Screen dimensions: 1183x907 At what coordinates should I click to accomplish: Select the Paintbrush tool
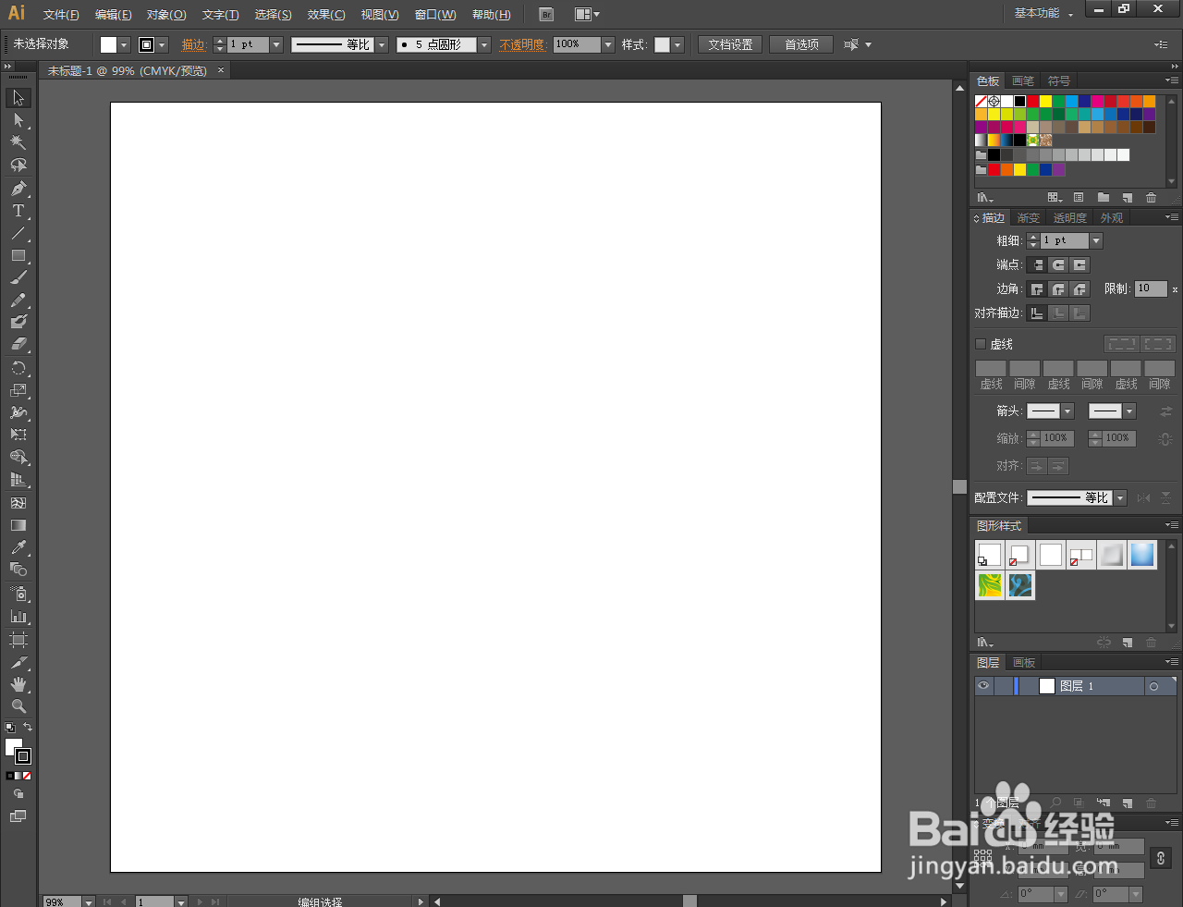click(18, 277)
